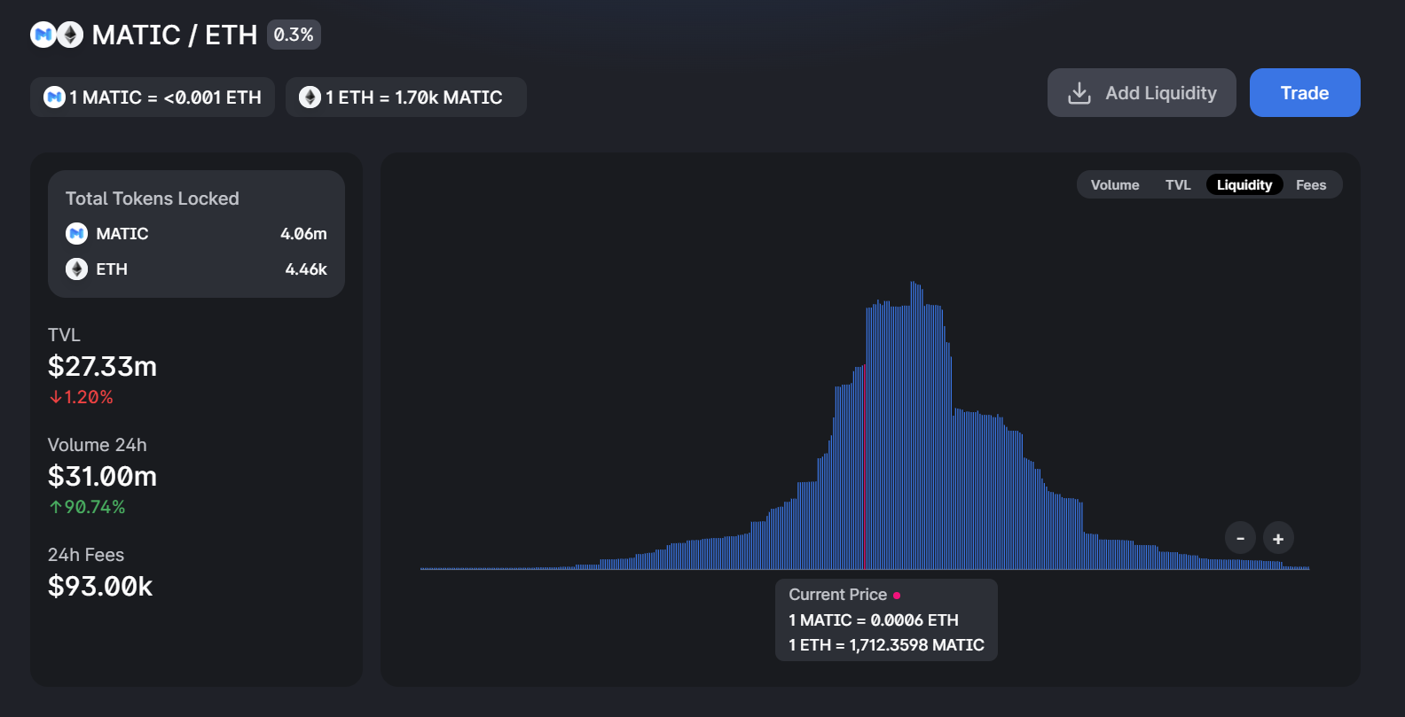
Task: Click the download icon on Add Liquidity
Action: pyautogui.click(x=1079, y=93)
